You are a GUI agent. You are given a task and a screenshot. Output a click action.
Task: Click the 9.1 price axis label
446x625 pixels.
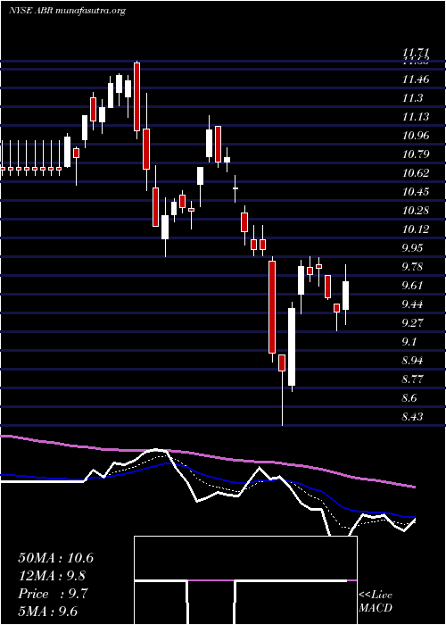pyautogui.click(x=409, y=342)
